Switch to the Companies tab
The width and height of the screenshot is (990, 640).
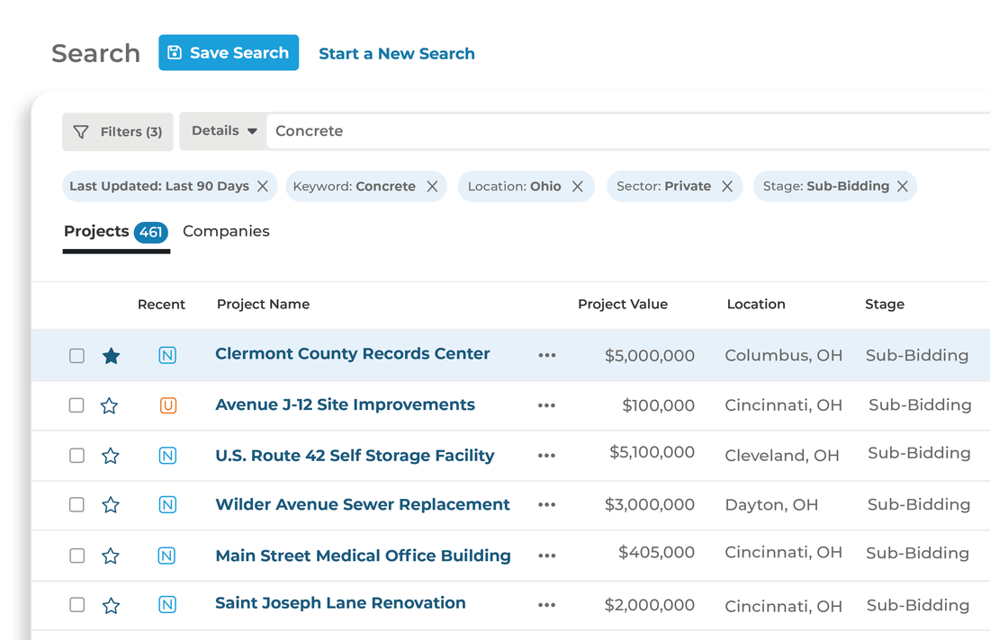coord(226,231)
